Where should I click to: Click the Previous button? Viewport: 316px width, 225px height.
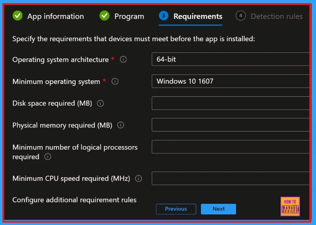pyautogui.click(x=176, y=209)
